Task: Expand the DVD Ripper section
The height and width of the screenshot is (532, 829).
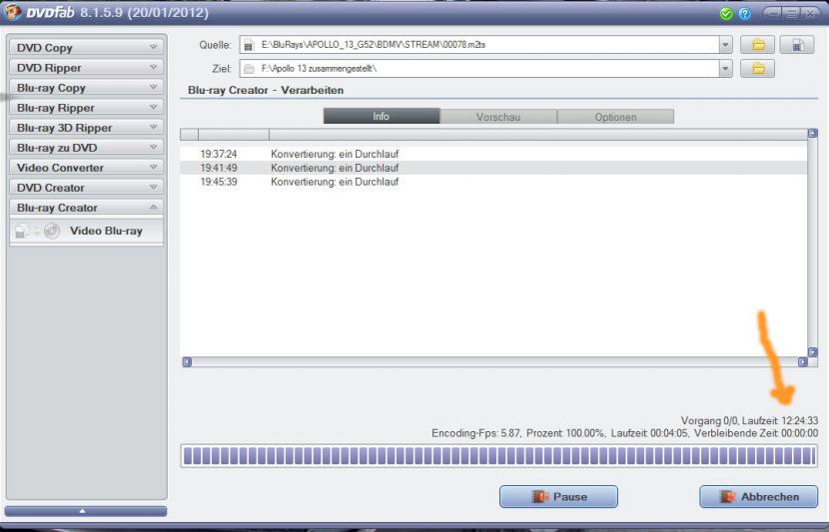Action: tap(86, 68)
